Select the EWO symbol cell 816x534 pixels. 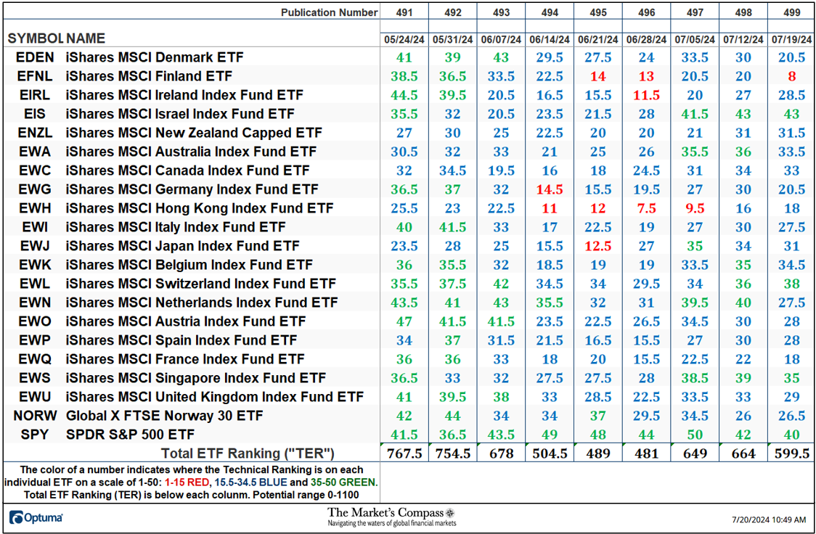click(x=35, y=321)
